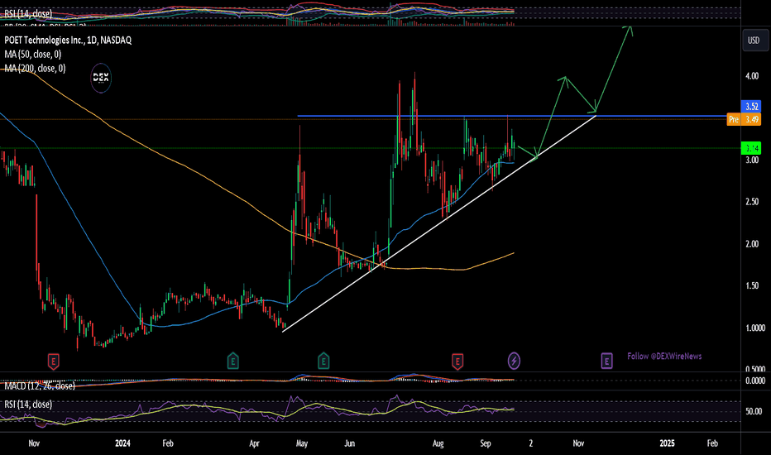Click the red earnings marker near August
Viewport: 771px width, 455px height.
coord(457,362)
